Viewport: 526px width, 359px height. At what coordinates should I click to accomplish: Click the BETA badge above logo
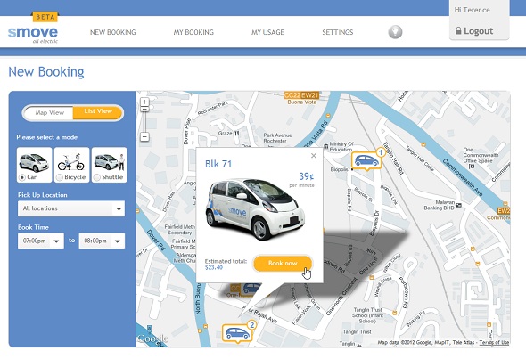45,17
